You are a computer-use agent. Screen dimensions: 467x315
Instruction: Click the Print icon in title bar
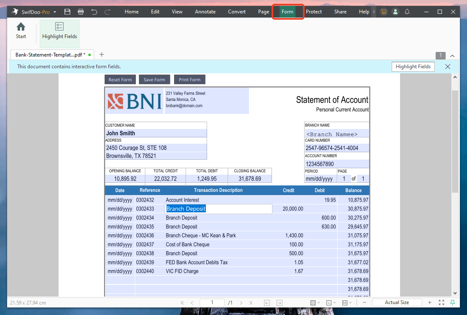pos(81,12)
